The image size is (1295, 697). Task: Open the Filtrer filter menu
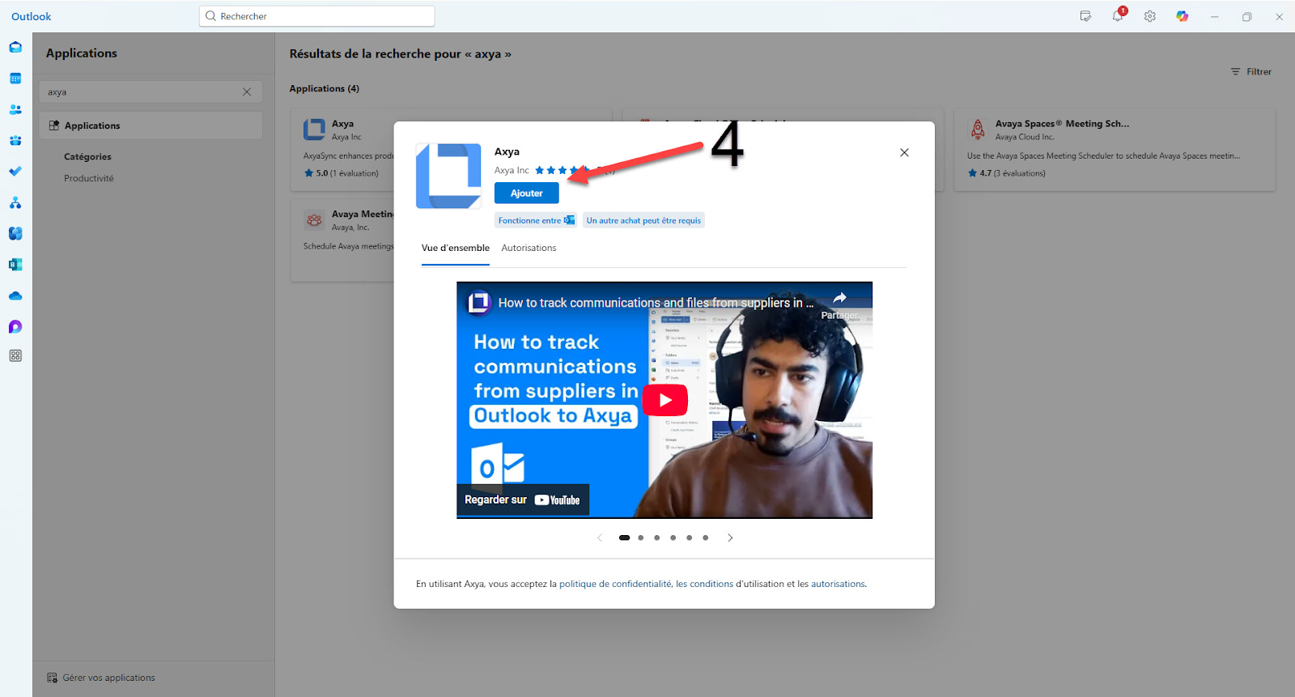click(x=1250, y=72)
